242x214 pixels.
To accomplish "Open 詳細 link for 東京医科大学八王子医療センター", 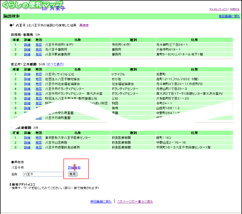I will click(27, 138).
